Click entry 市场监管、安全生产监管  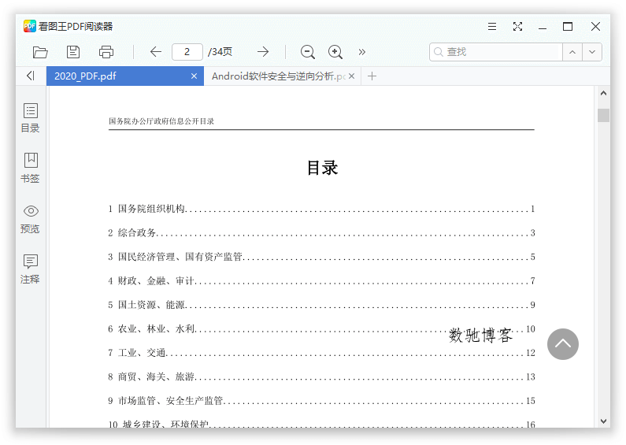[x=321, y=401]
